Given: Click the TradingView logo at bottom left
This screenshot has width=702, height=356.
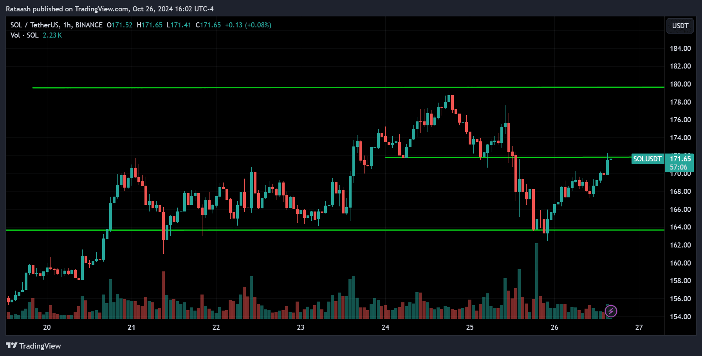Looking at the screenshot, I should pyautogui.click(x=34, y=346).
